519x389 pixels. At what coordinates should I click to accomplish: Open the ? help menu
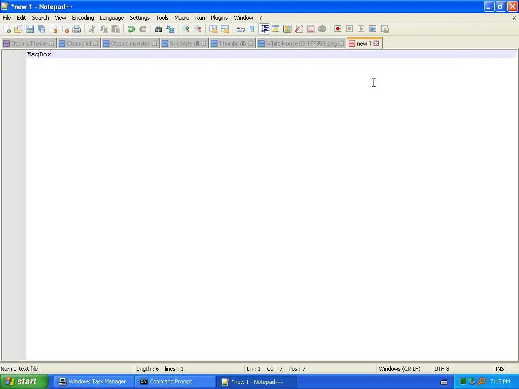tap(260, 18)
